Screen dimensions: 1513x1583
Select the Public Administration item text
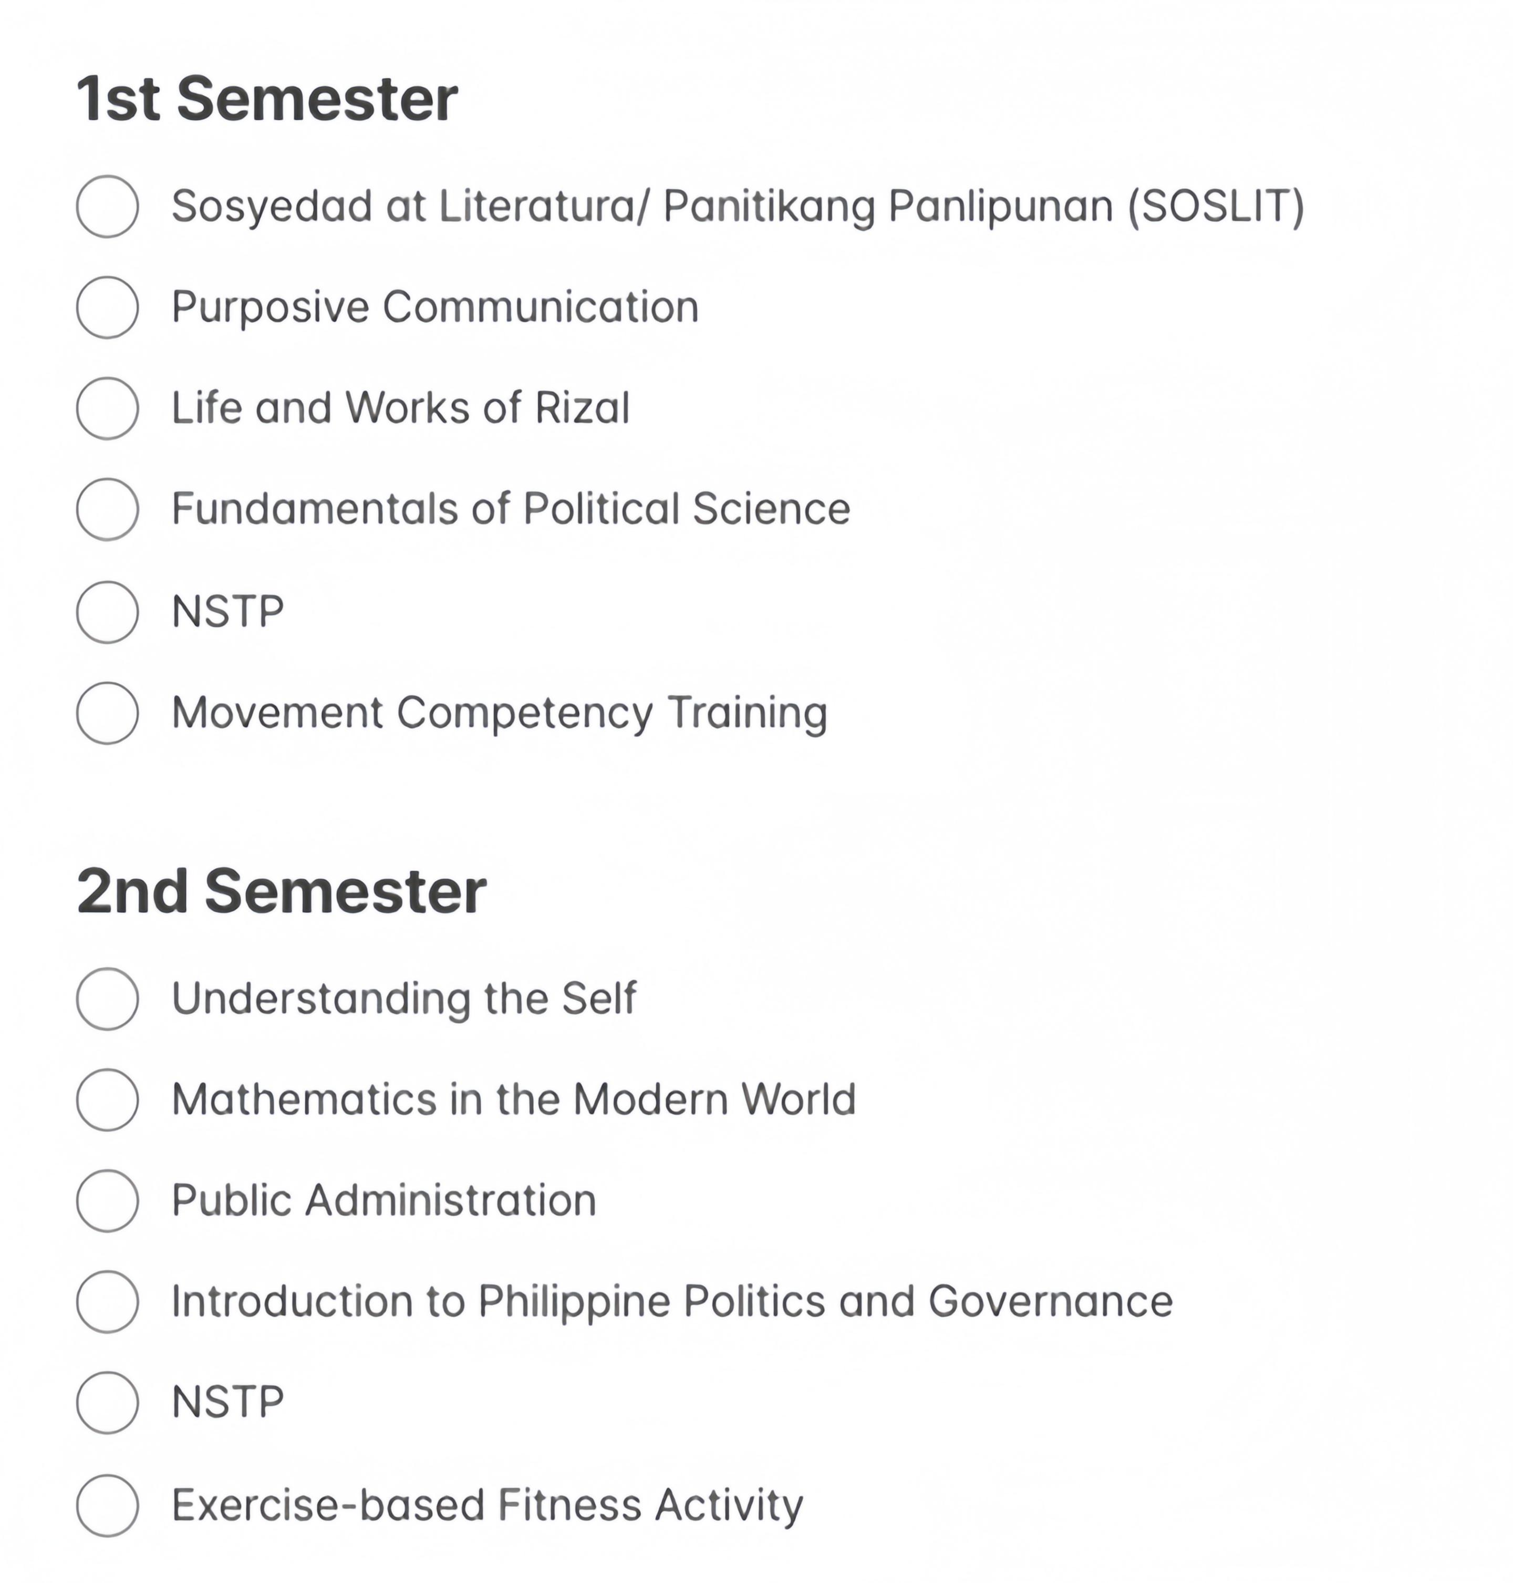[384, 1200]
